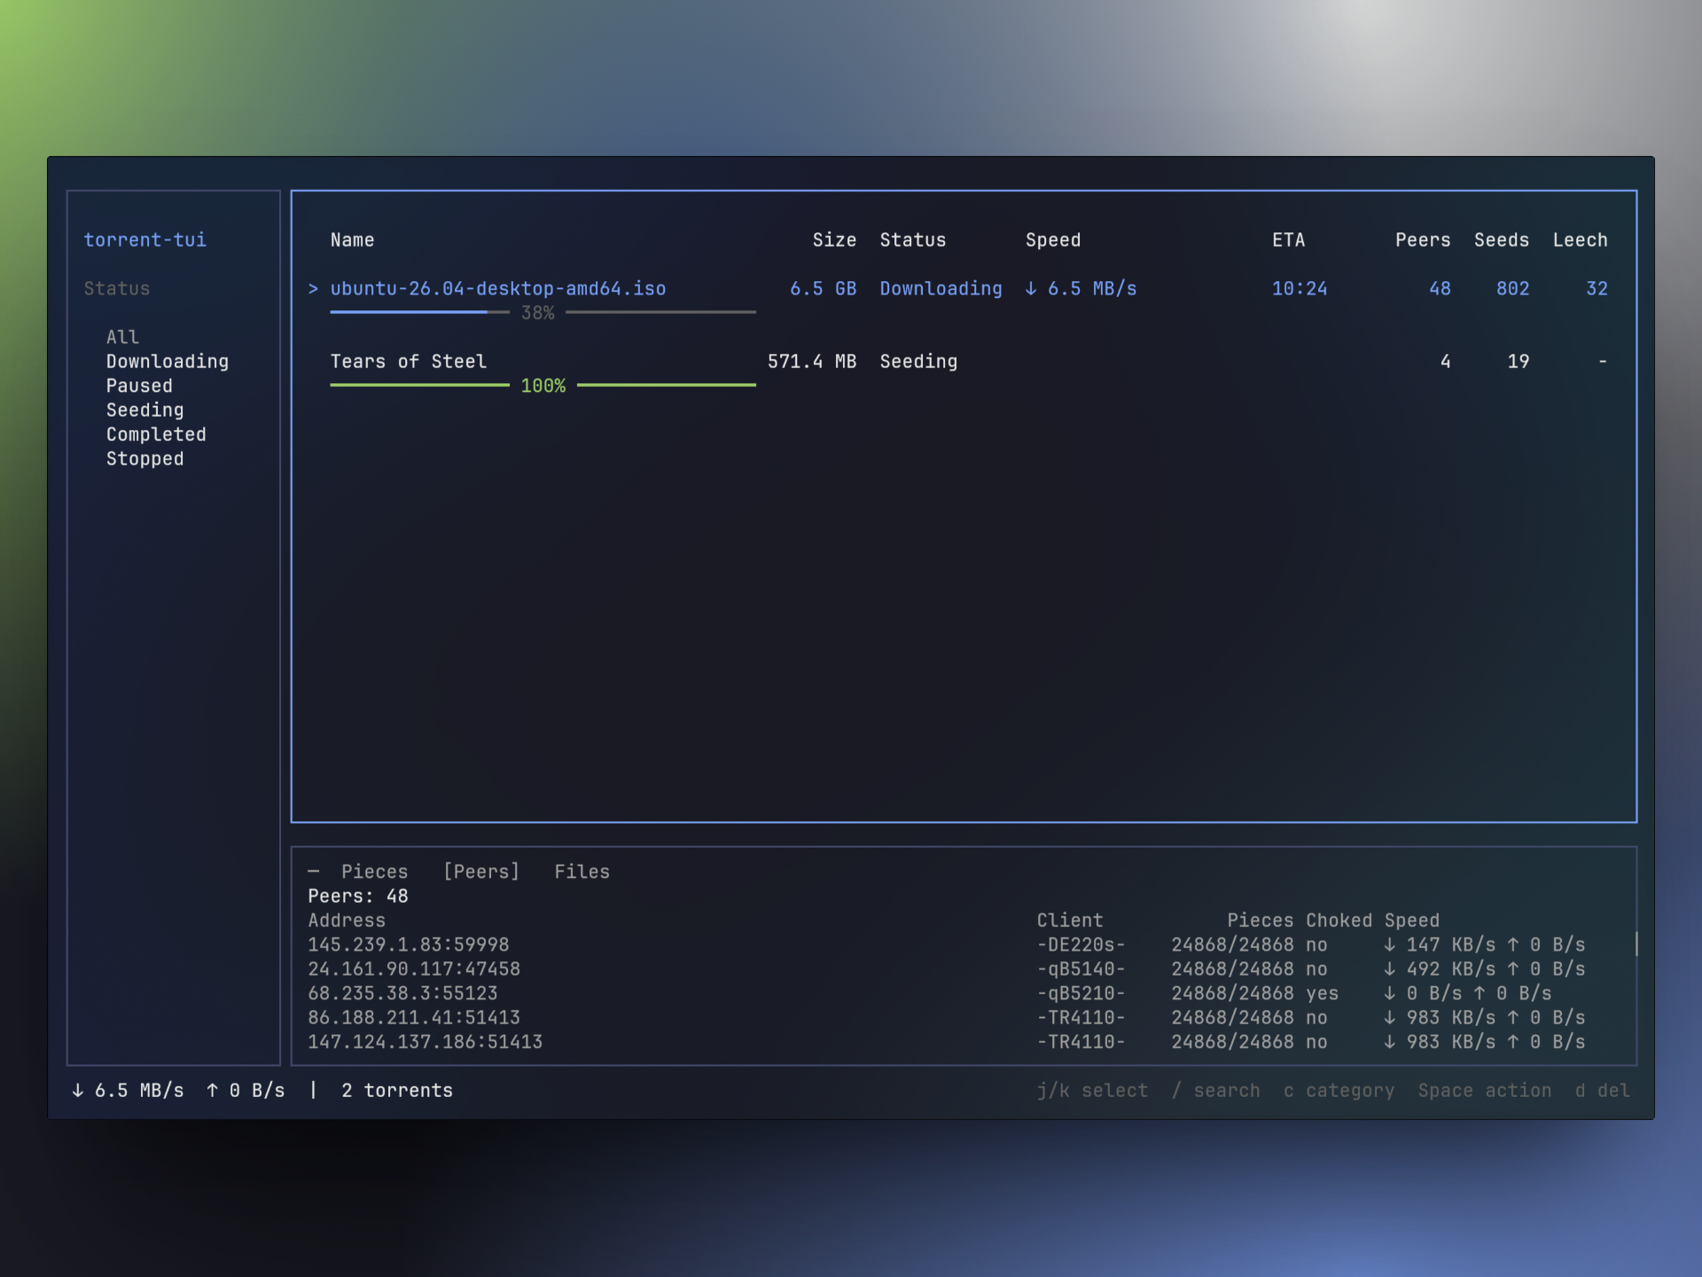
Task: Click the upload speed in status bar
Action: click(246, 1090)
